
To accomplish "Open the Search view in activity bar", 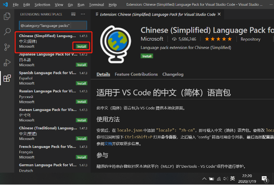I will pos(7,32).
